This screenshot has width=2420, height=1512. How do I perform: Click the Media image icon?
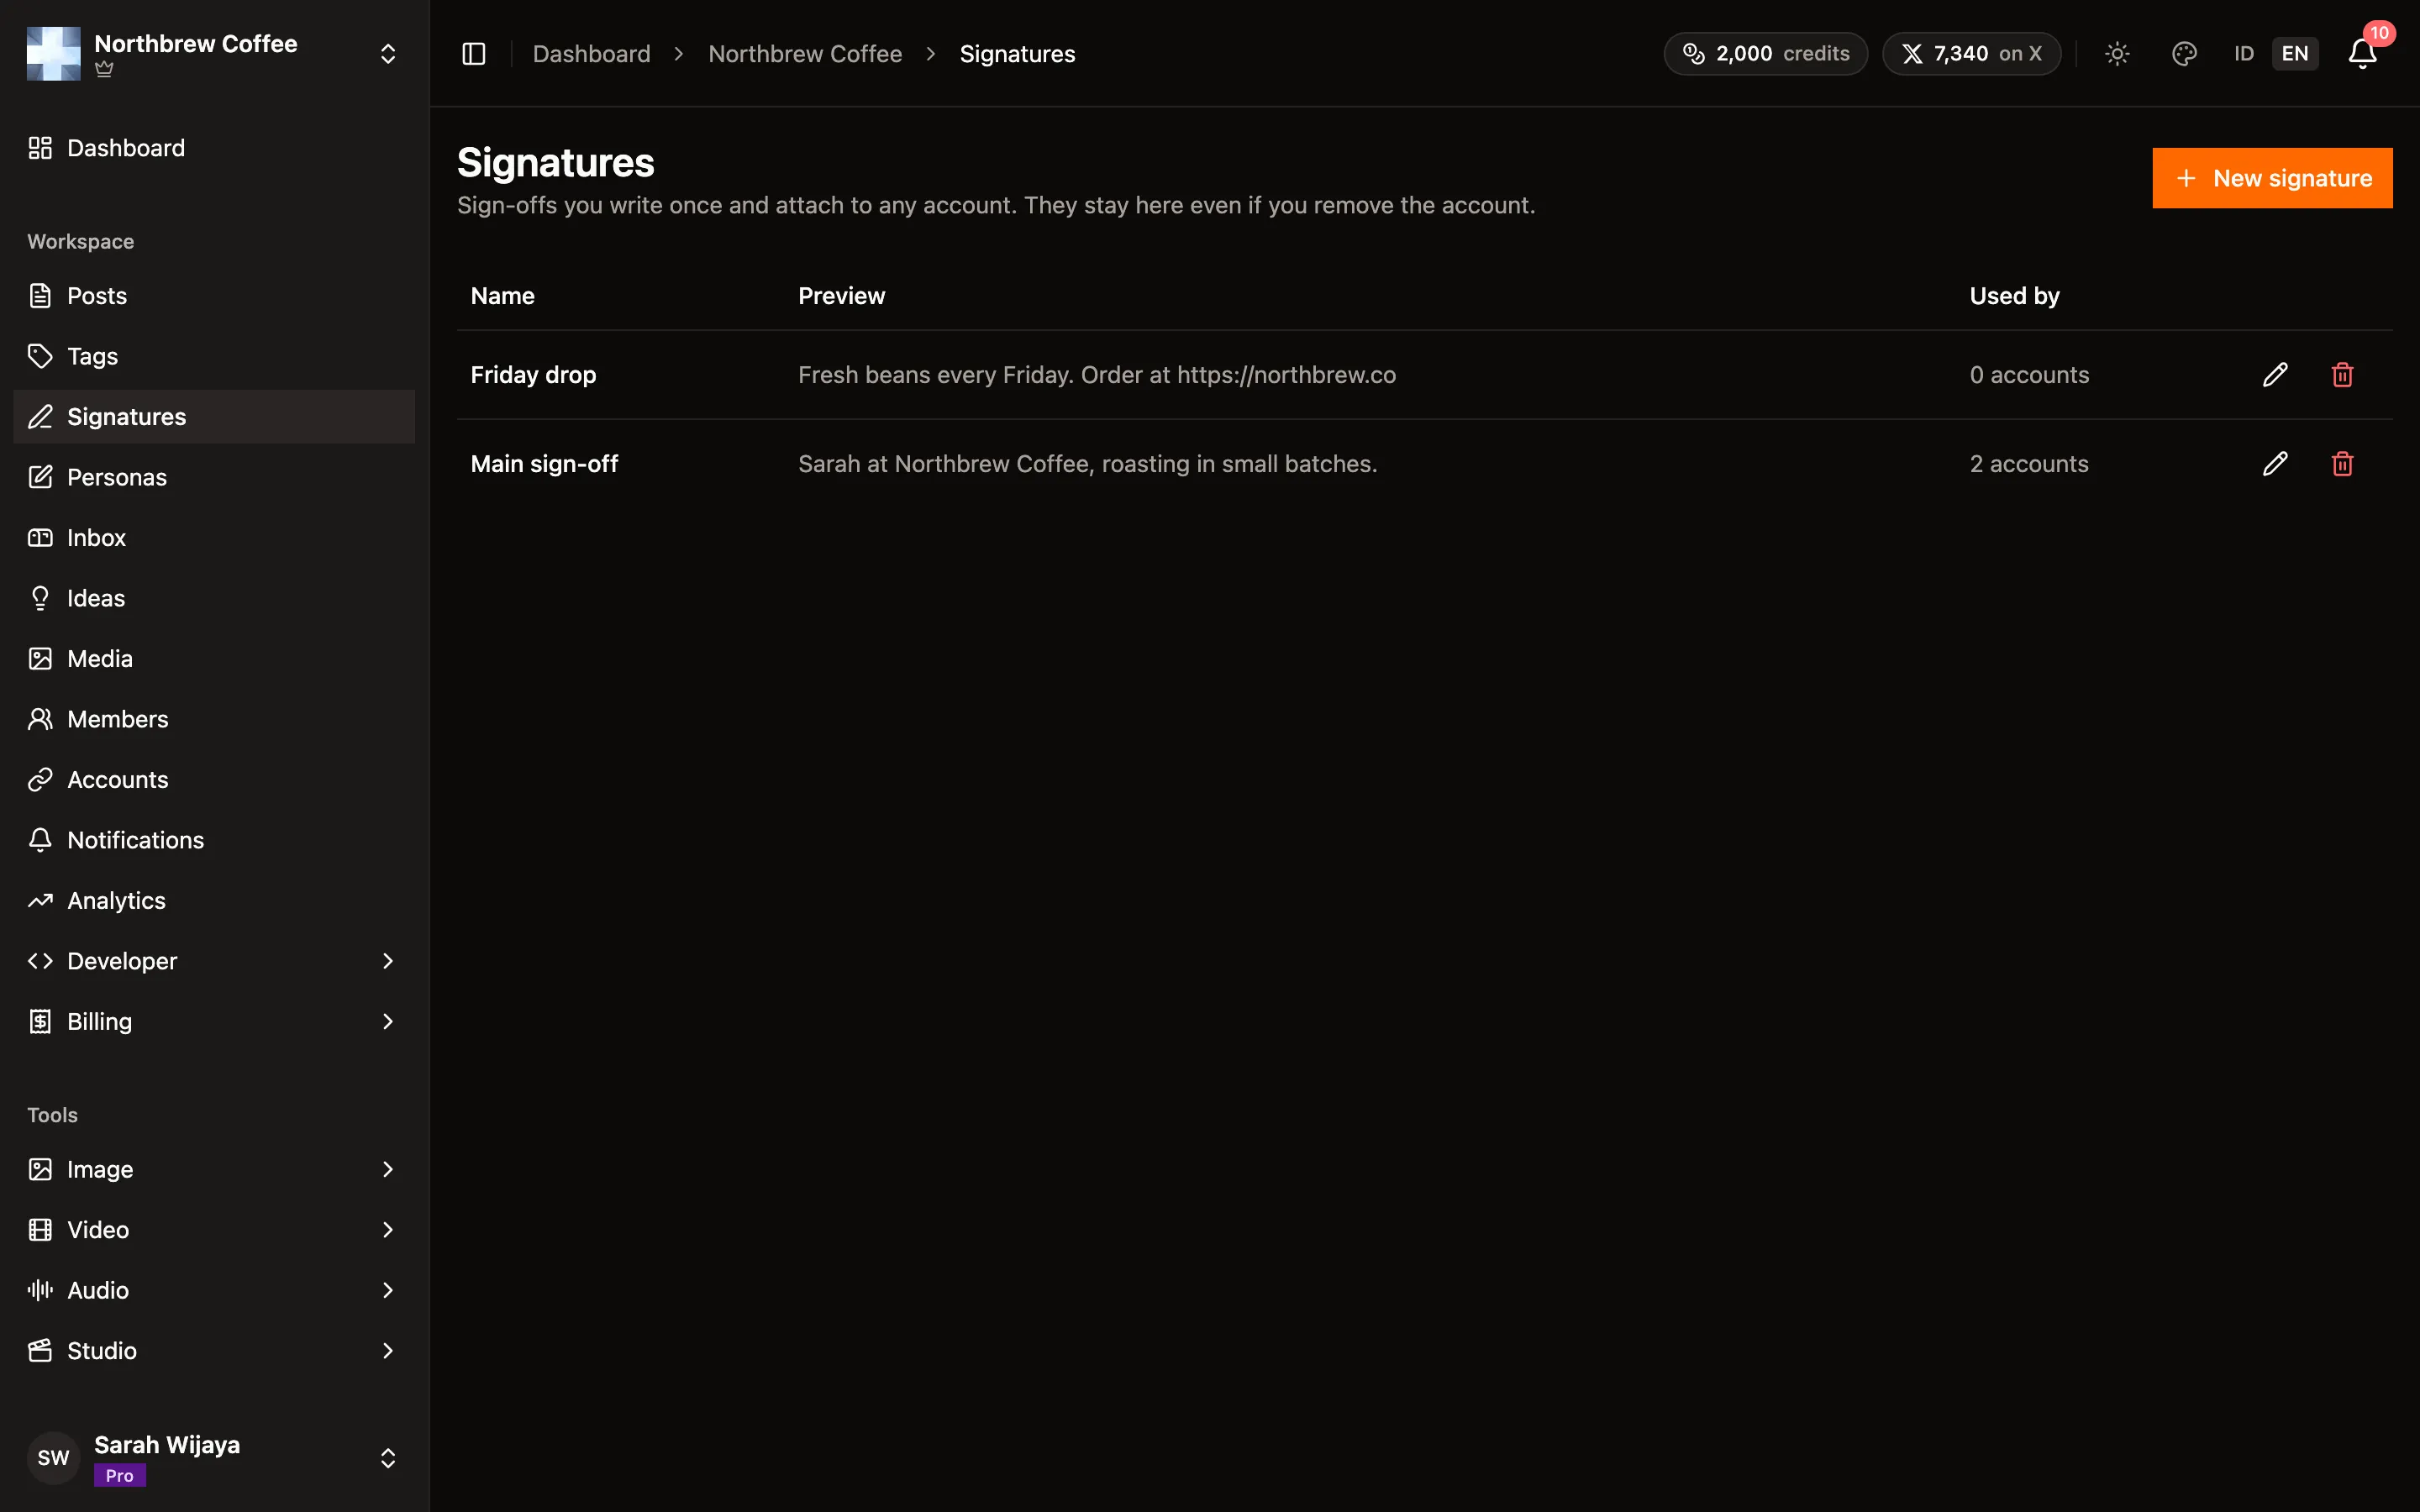click(40, 659)
